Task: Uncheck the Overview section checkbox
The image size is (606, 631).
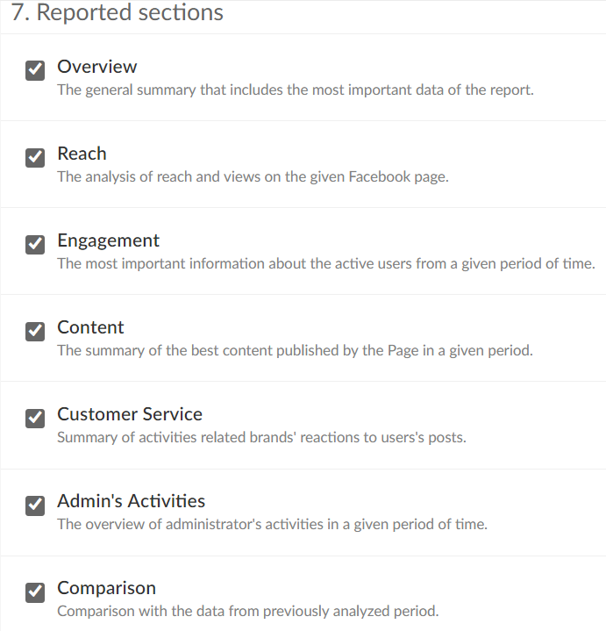Action: point(35,71)
